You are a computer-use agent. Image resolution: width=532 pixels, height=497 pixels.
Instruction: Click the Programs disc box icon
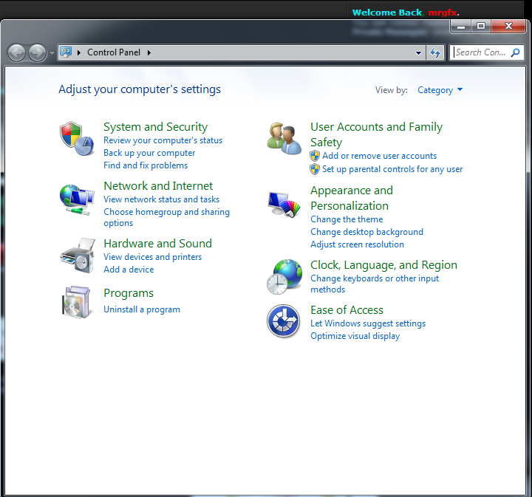click(77, 302)
